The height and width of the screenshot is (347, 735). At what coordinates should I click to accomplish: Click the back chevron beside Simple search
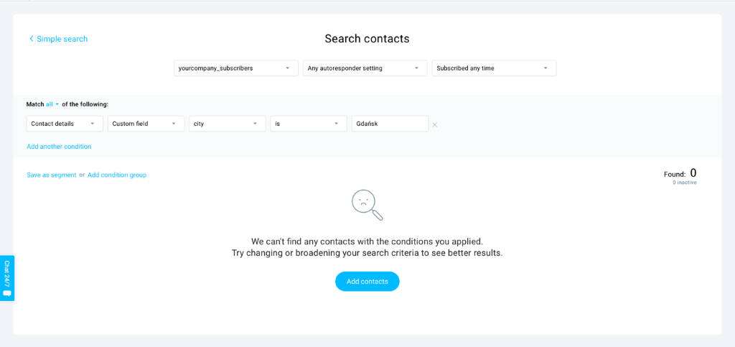[32, 39]
